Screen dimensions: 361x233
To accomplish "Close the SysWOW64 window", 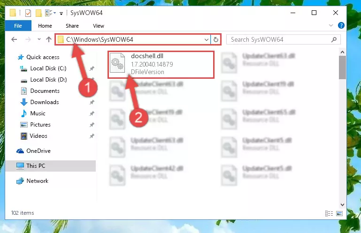I will coord(336,13).
